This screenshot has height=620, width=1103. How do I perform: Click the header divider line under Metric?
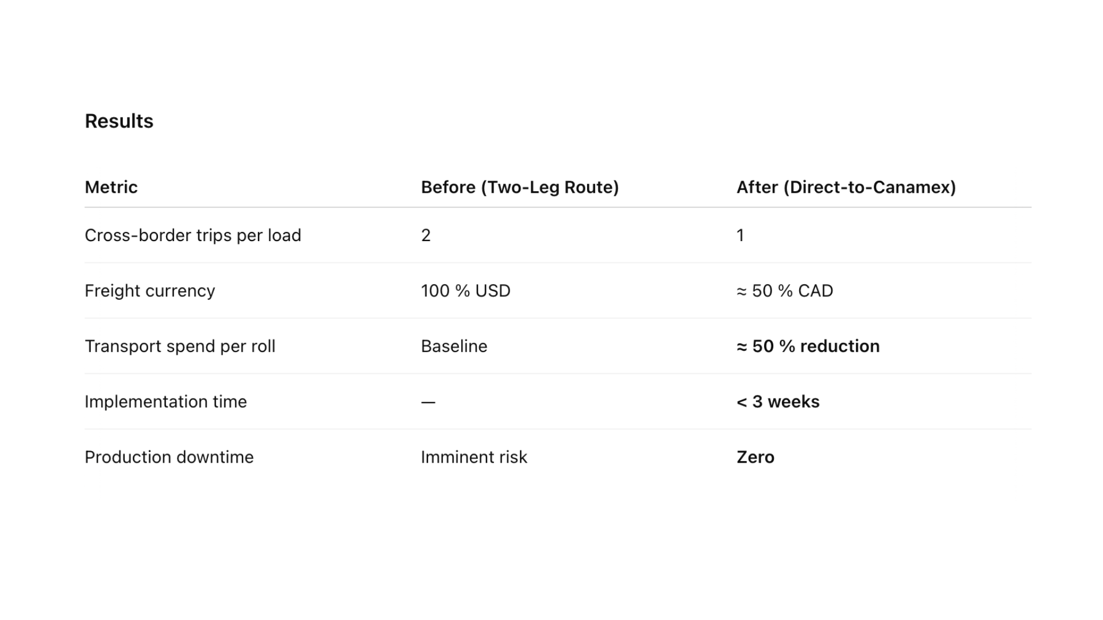558,207
